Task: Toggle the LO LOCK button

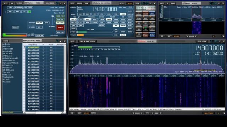Action: point(60,23)
